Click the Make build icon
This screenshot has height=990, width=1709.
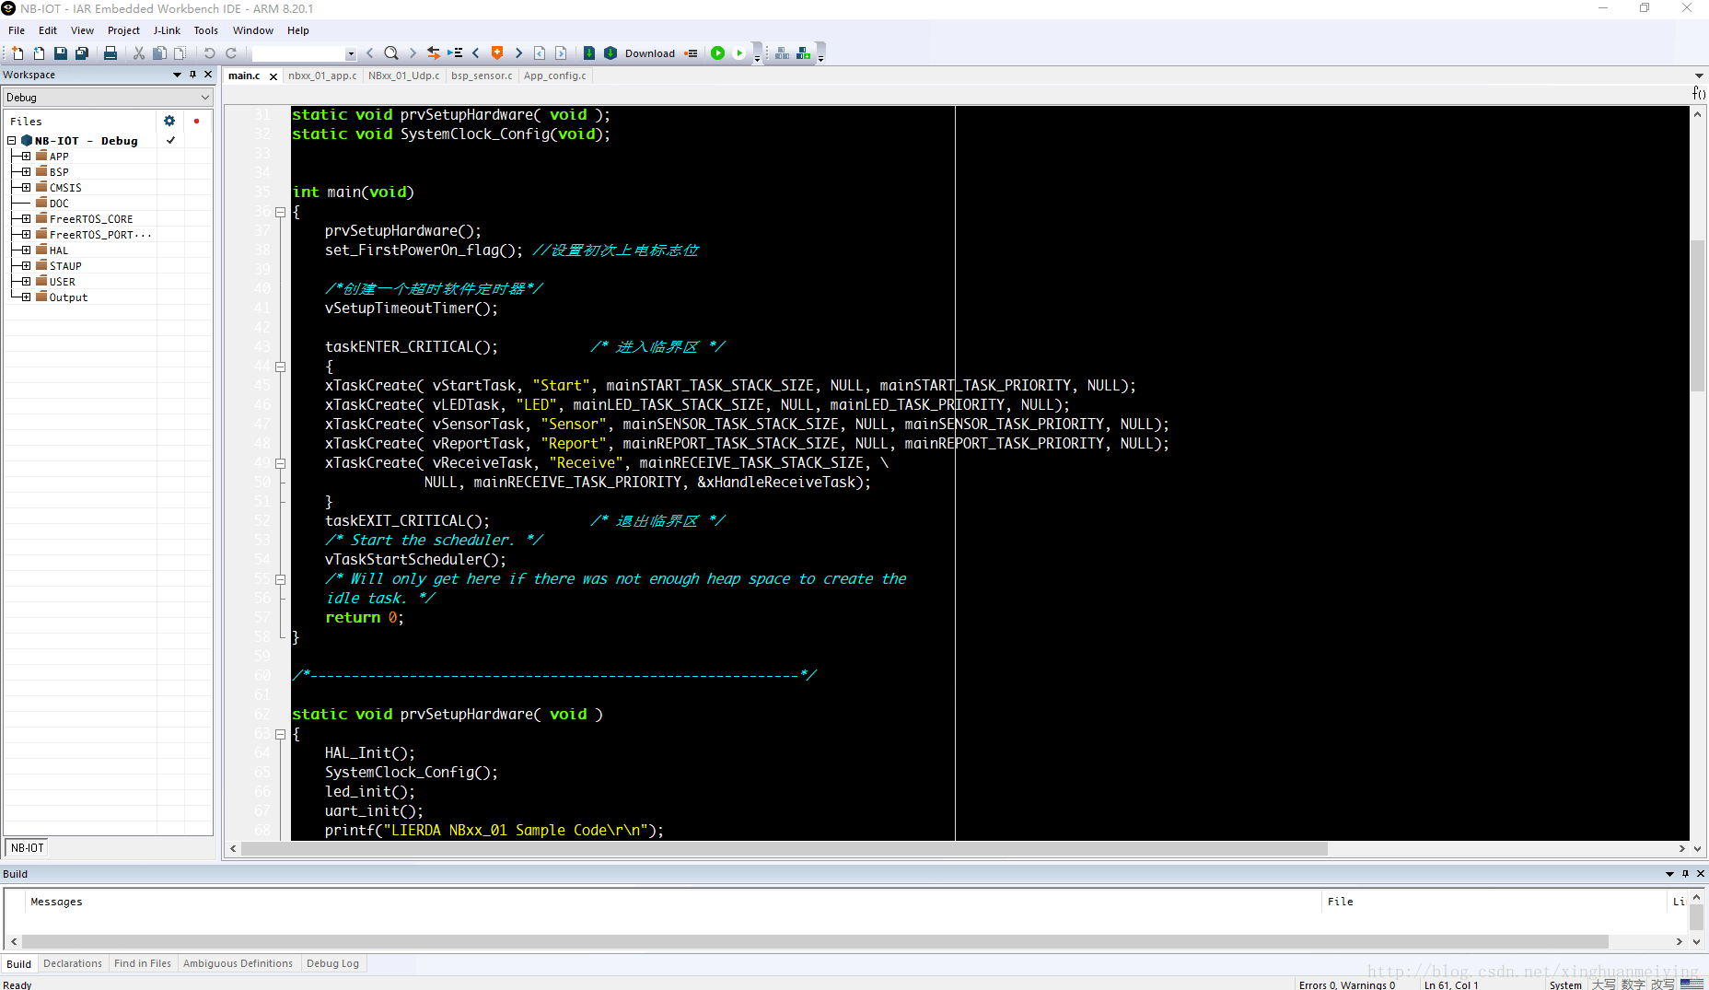pyautogui.click(x=610, y=53)
